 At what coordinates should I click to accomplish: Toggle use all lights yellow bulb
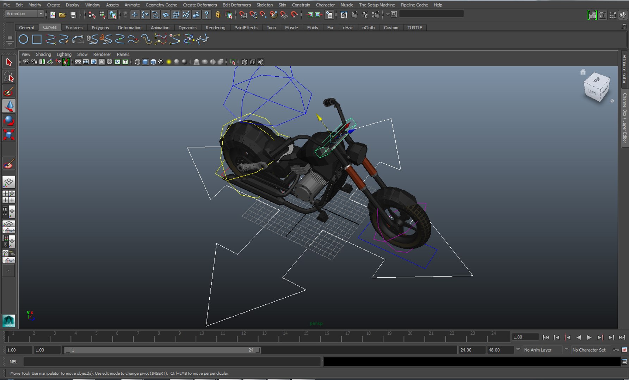(x=169, y=62)
